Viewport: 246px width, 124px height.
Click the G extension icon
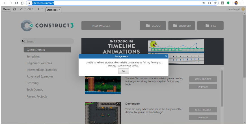(x=223, y=3)
